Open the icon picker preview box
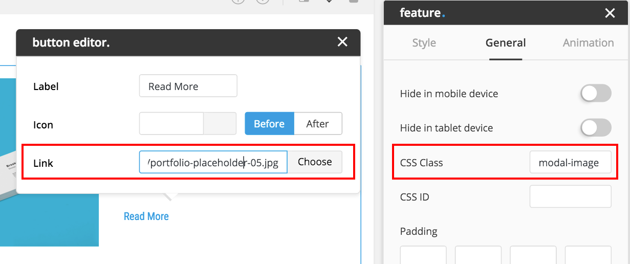The image size is (630, 264). 220,124
